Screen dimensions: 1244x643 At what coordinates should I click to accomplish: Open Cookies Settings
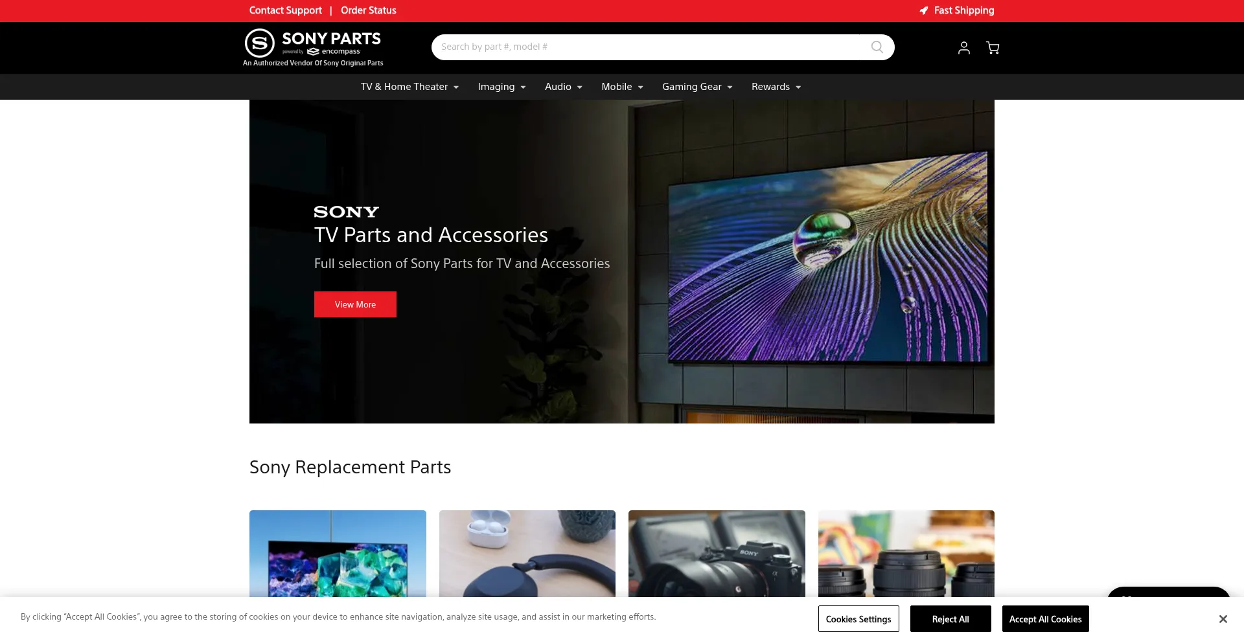tap(858, 619)
